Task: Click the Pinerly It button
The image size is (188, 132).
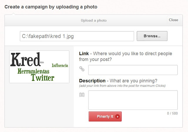Action: pyautogui.click(x=105, y=116)
